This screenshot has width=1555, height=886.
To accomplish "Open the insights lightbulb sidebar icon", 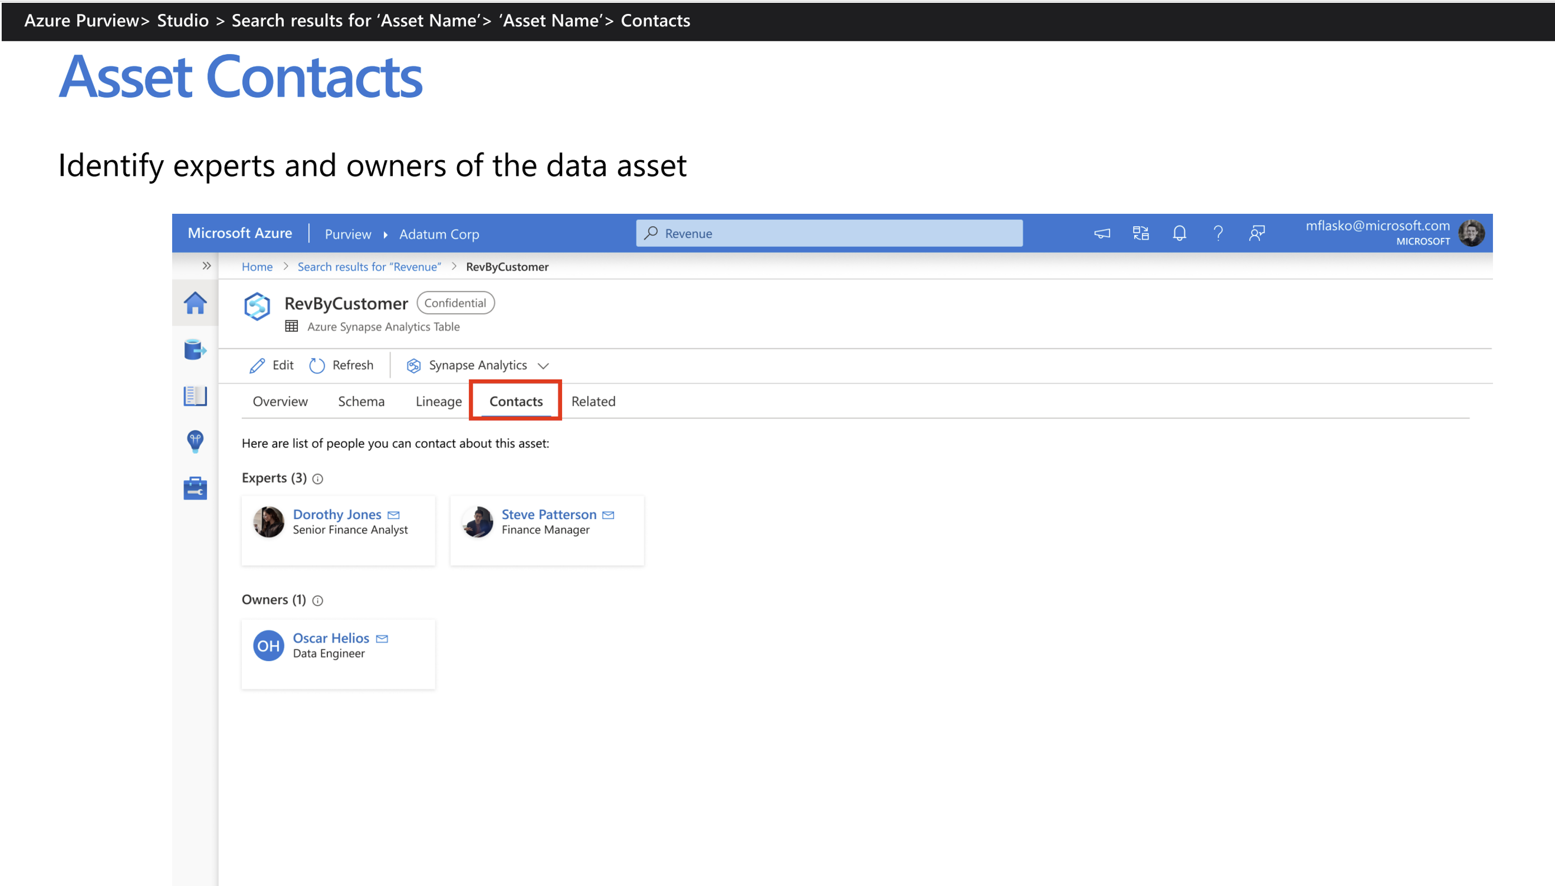I will coord(195,442).
